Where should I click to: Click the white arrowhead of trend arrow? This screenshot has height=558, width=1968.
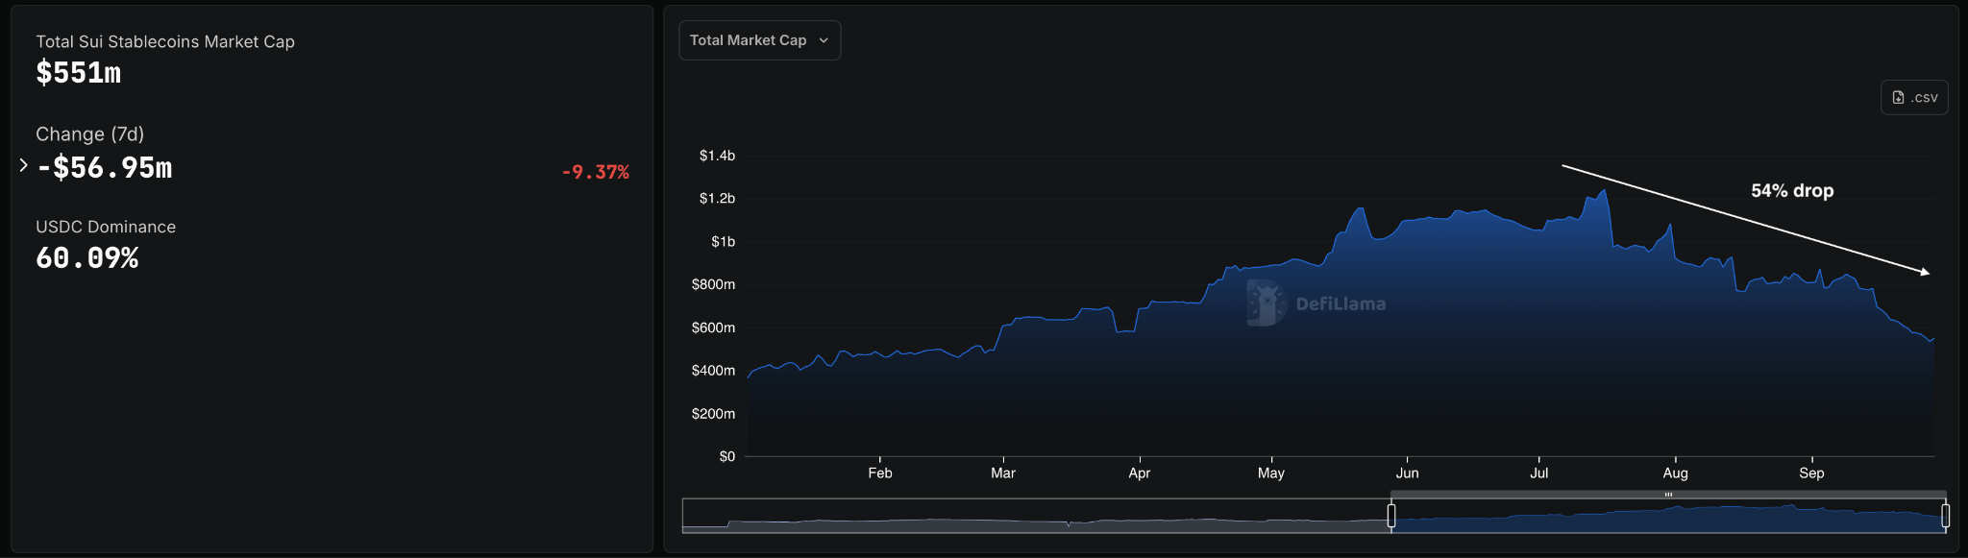(1924, 272)
